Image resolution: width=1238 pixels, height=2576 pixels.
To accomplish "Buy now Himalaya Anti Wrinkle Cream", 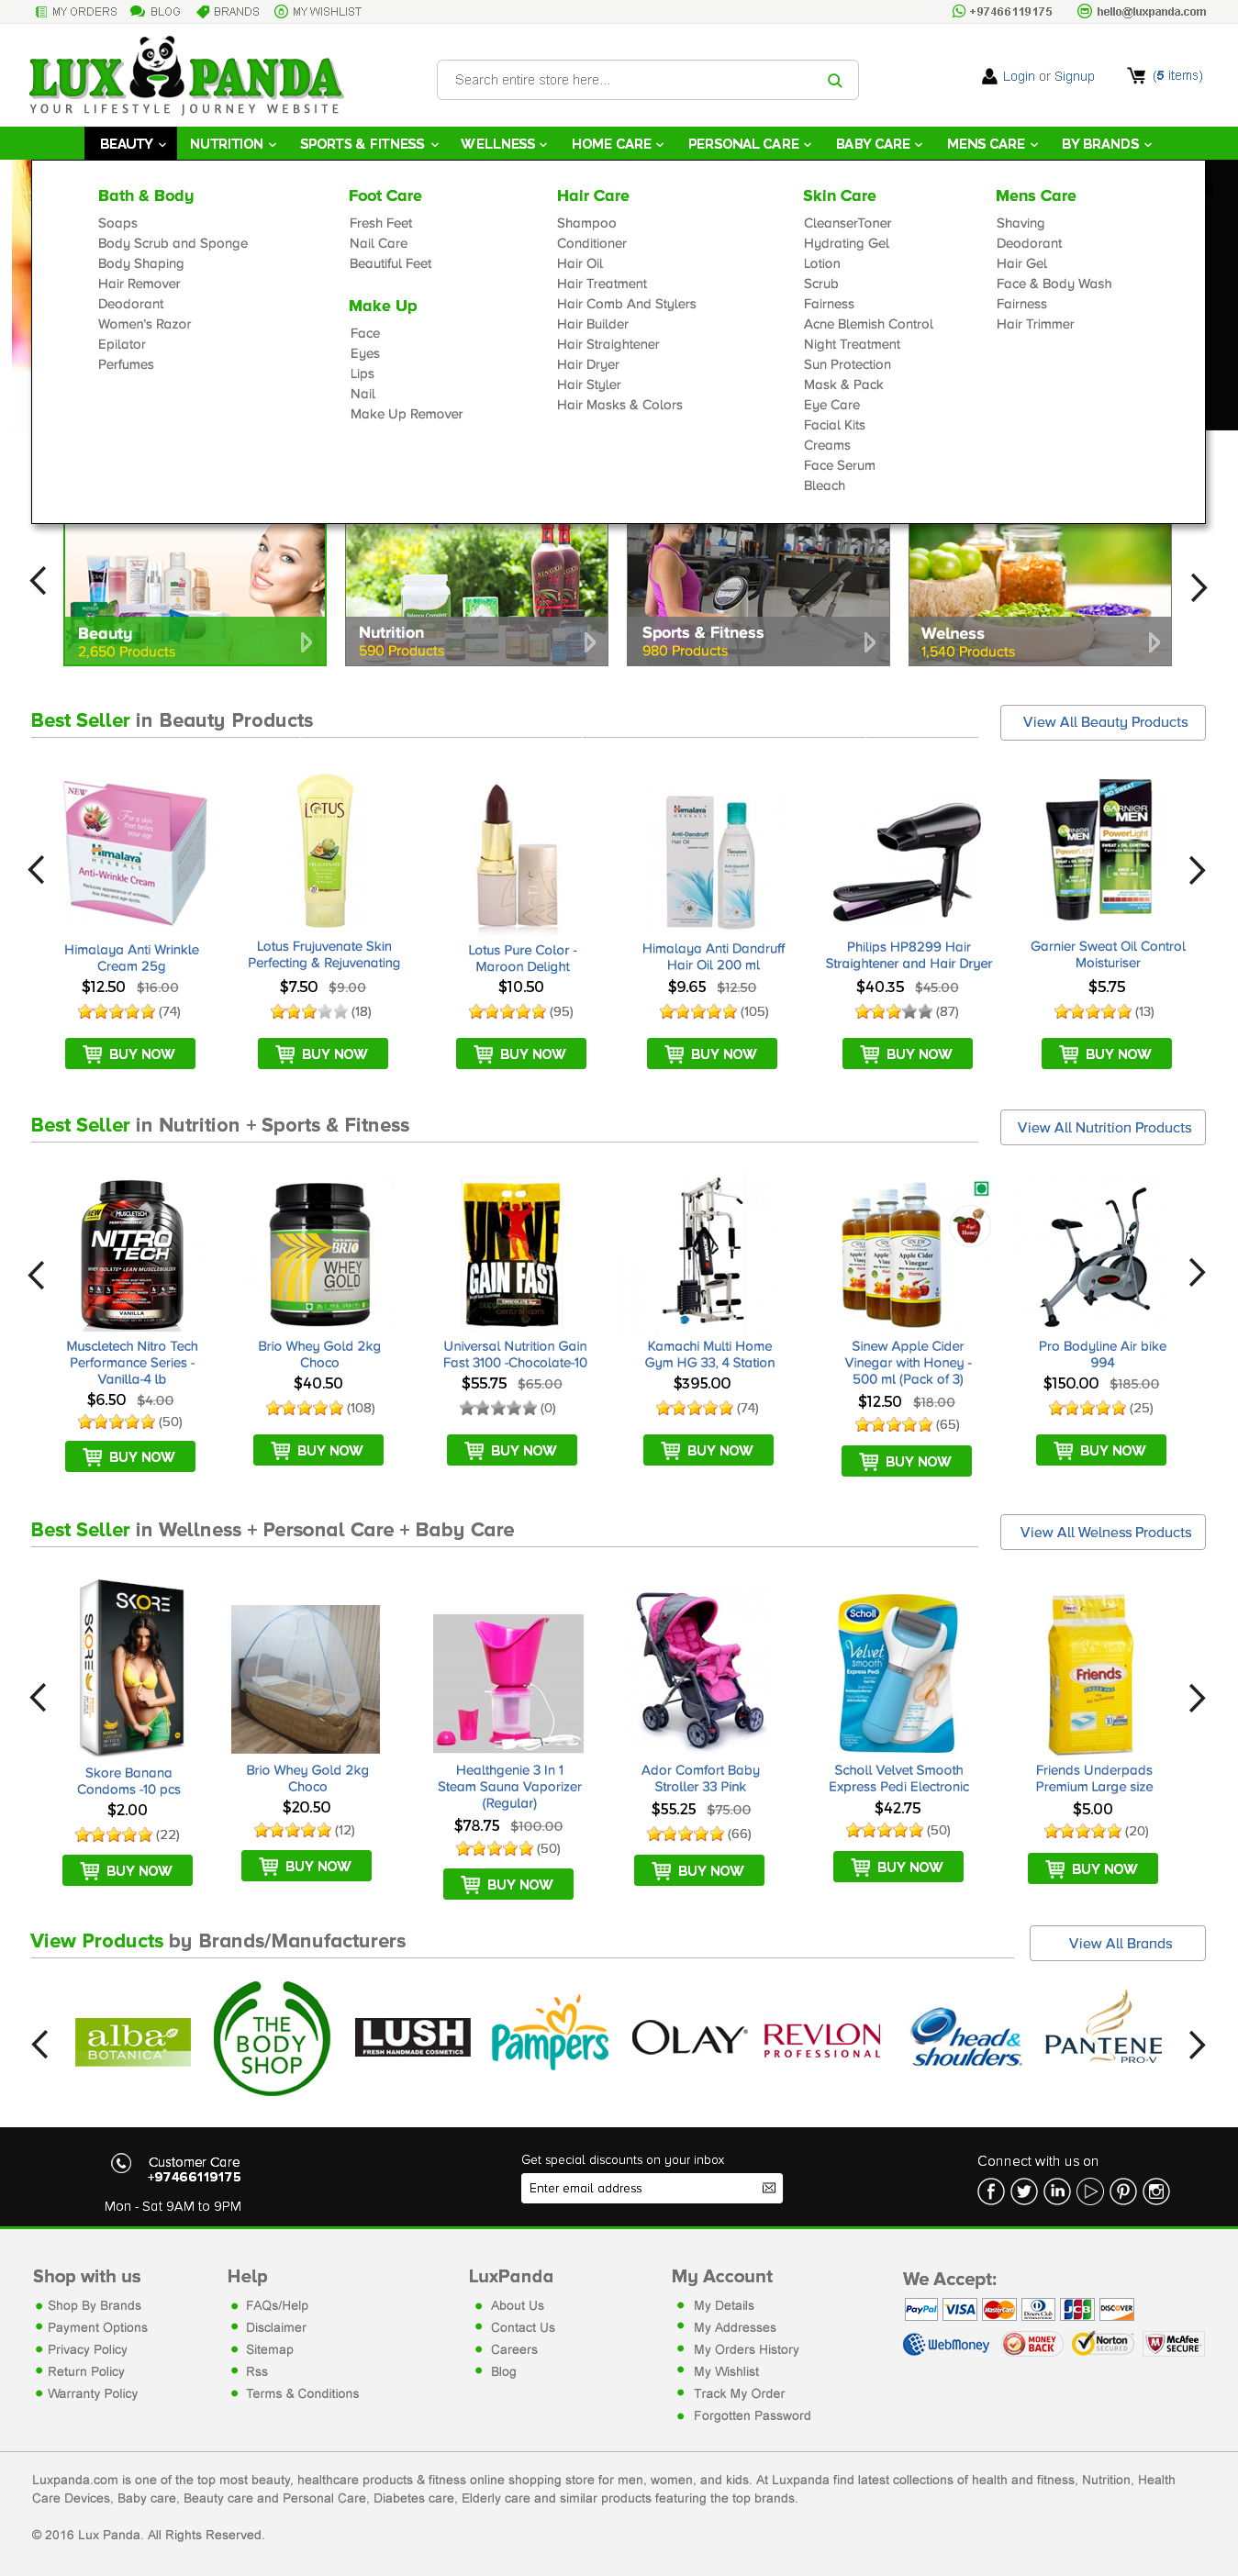I will (x=130, y=1053).
